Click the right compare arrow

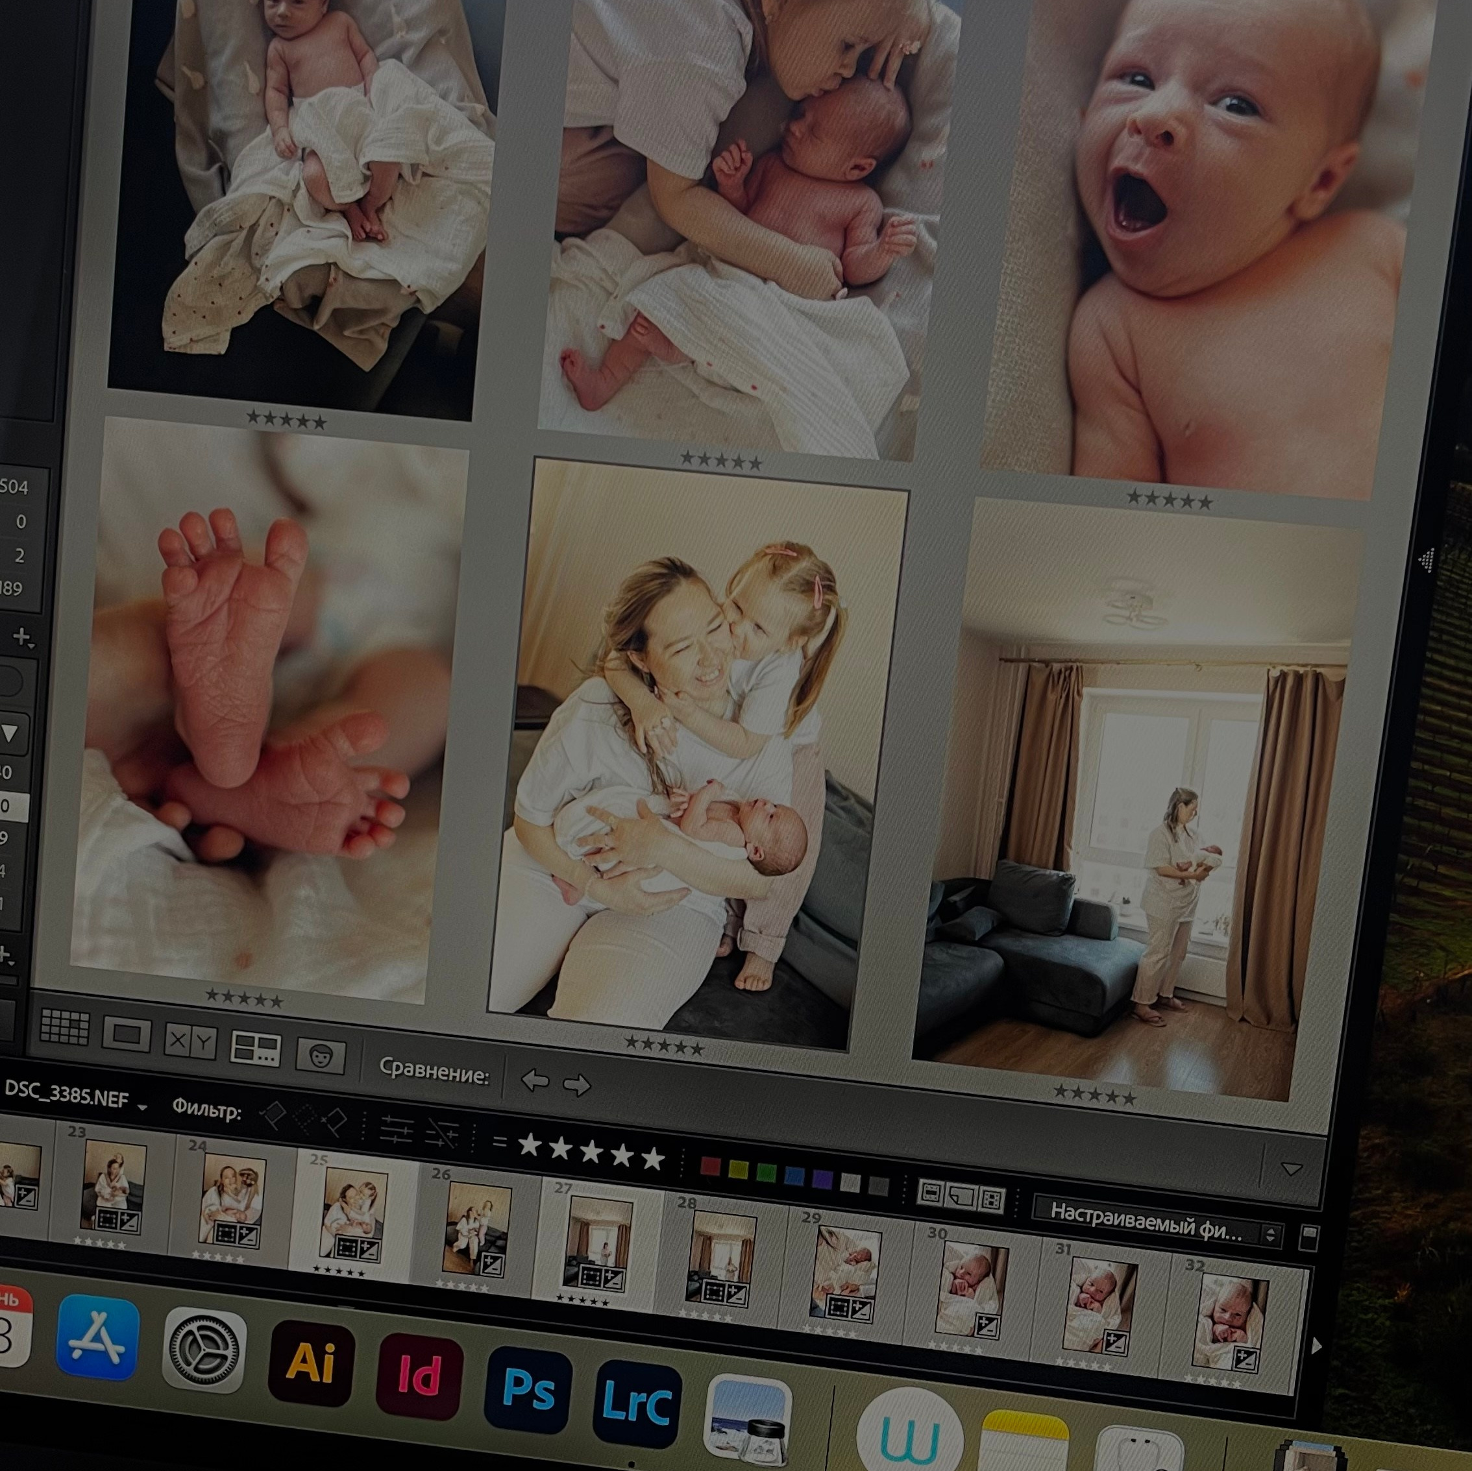577,1085
